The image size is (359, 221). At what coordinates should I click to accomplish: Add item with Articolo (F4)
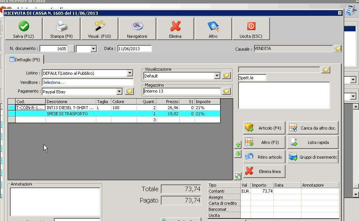[x=264, y=128]
